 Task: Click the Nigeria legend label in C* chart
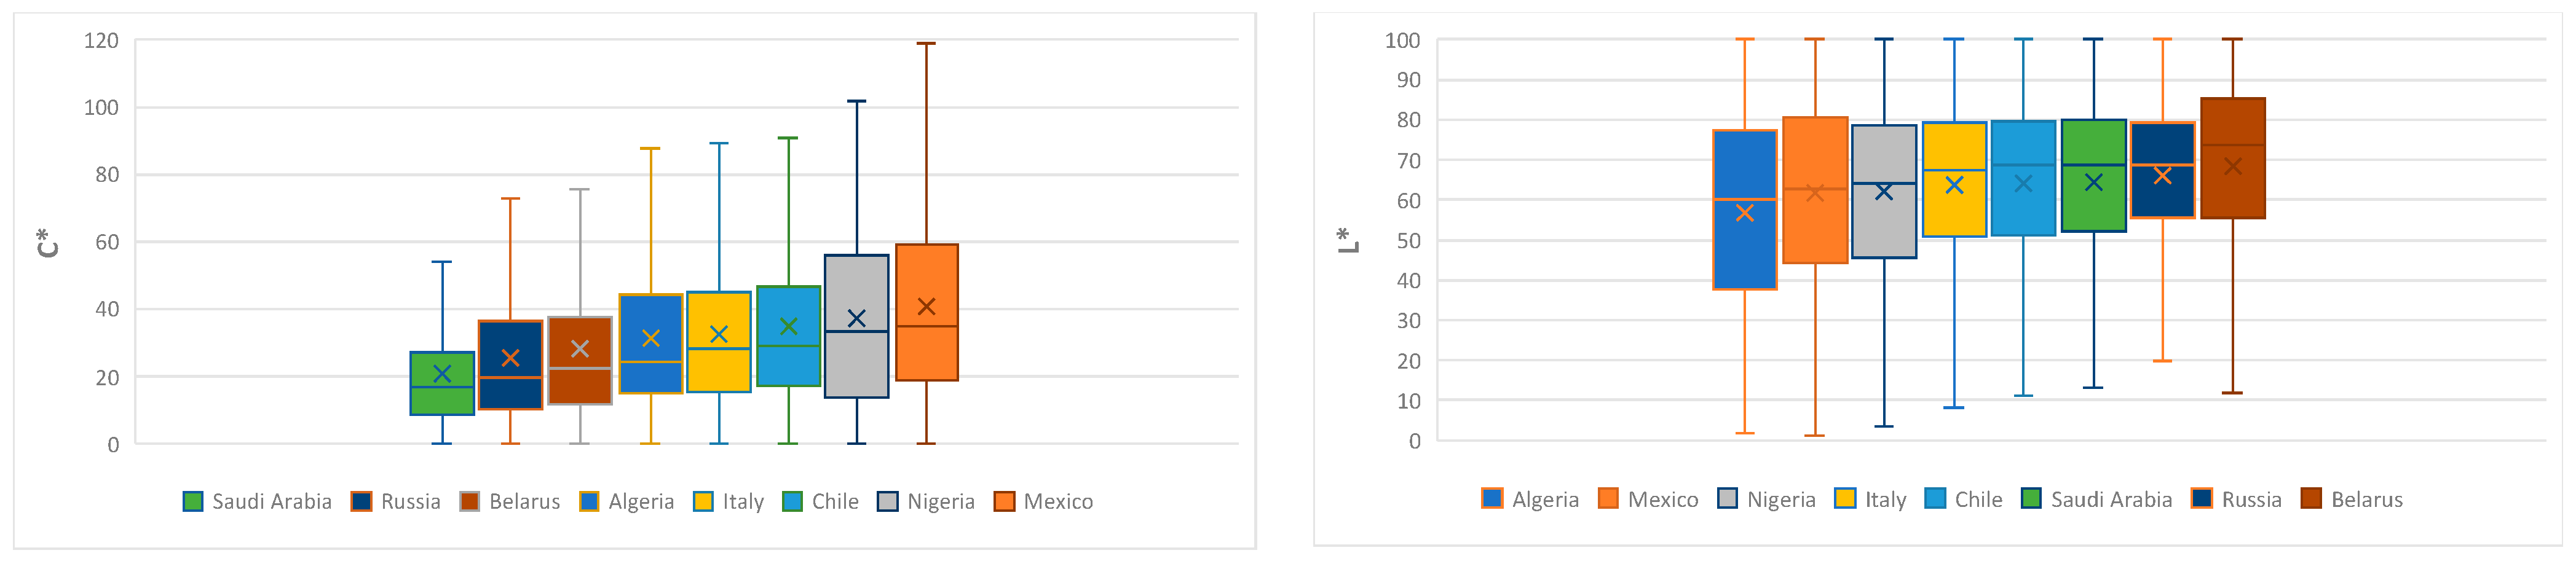[x=940, y=501]
